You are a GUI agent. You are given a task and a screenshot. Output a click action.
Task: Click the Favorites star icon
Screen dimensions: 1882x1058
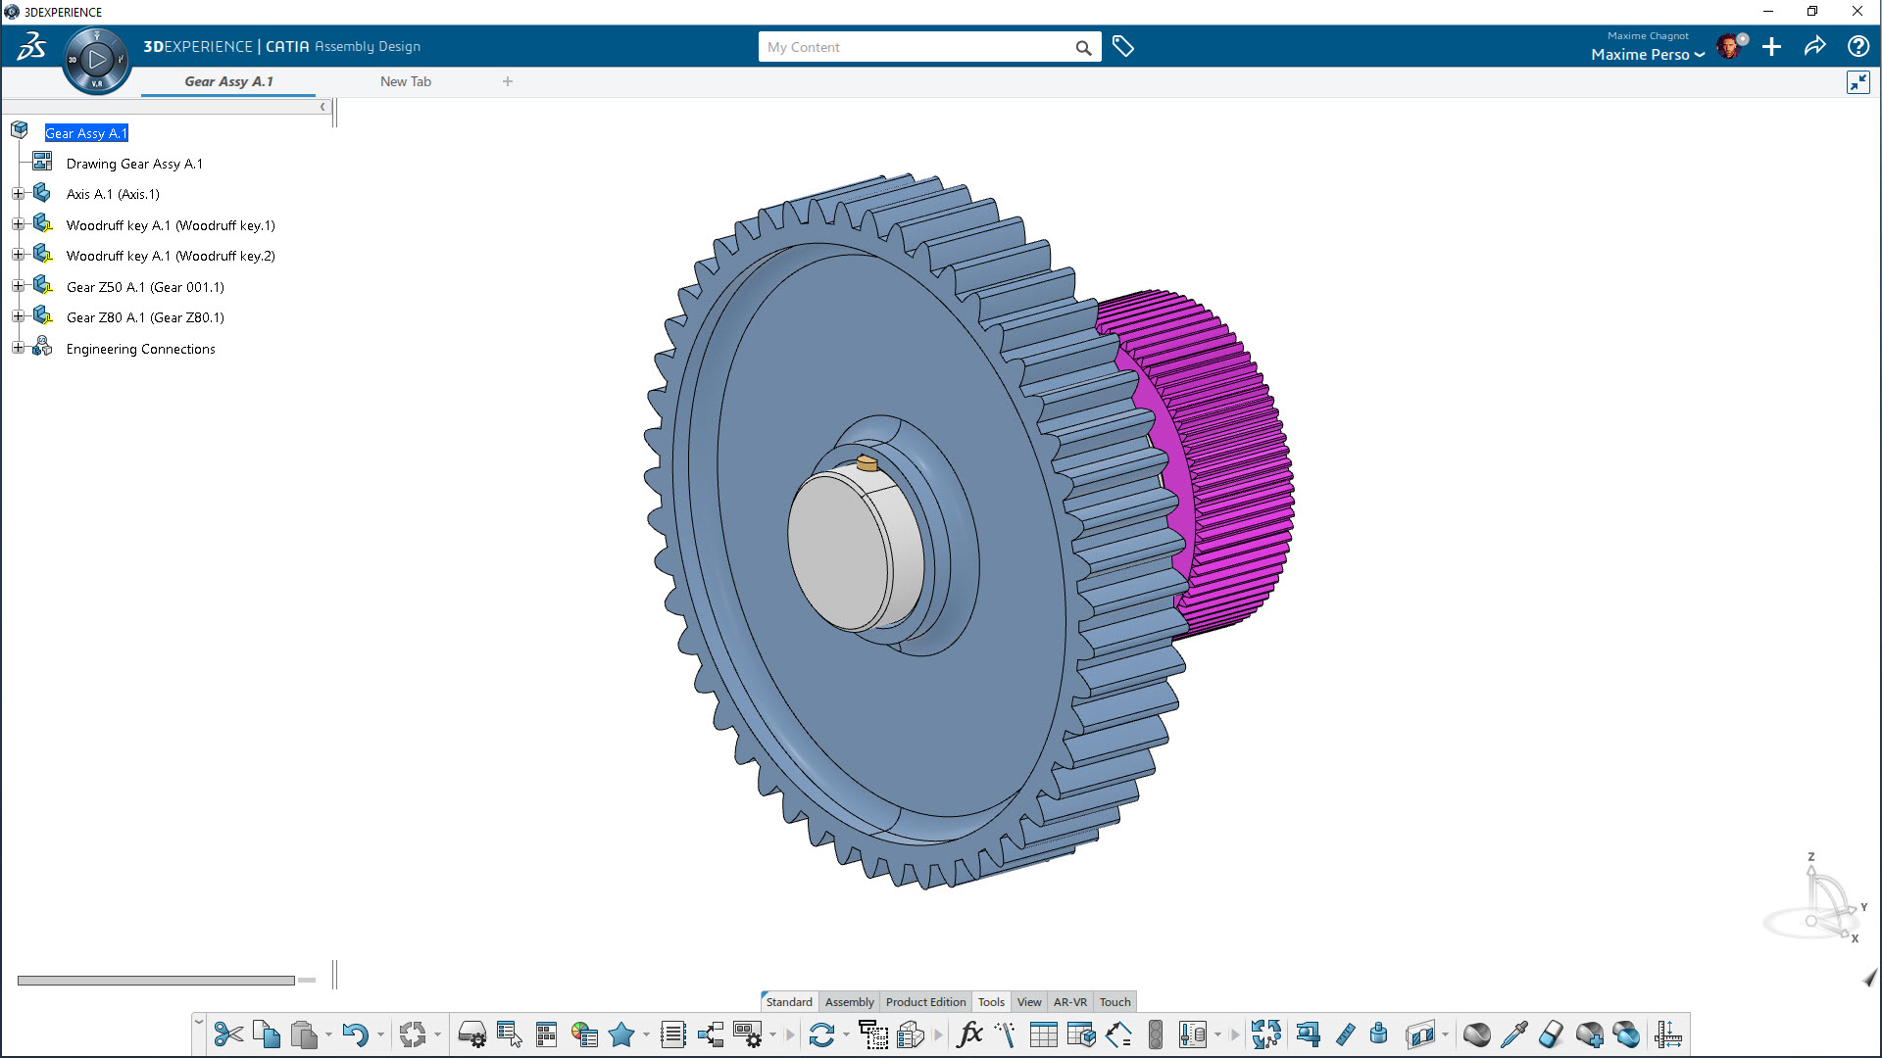(x=621, y=1034)
